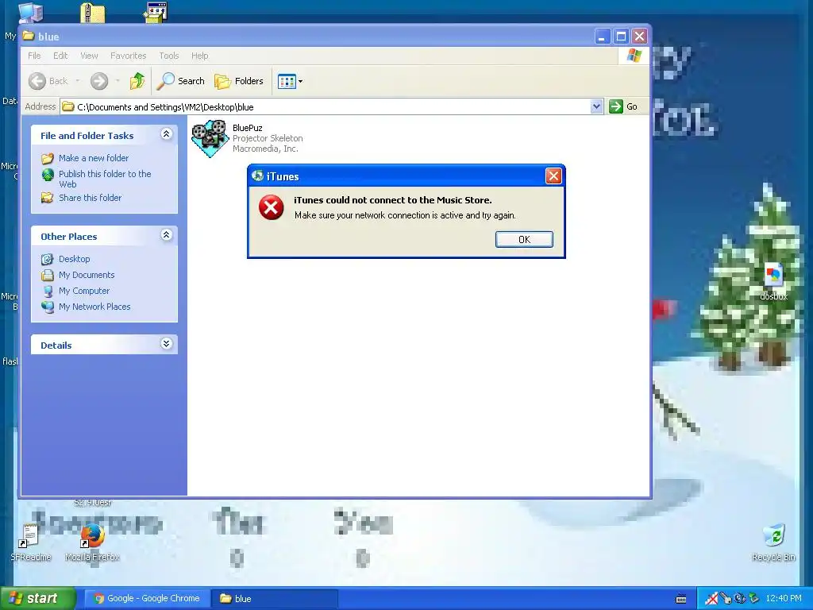This screenshot has width=813, height=610.
Task: Click the Make a new folder icon
Action: [48, 158]
